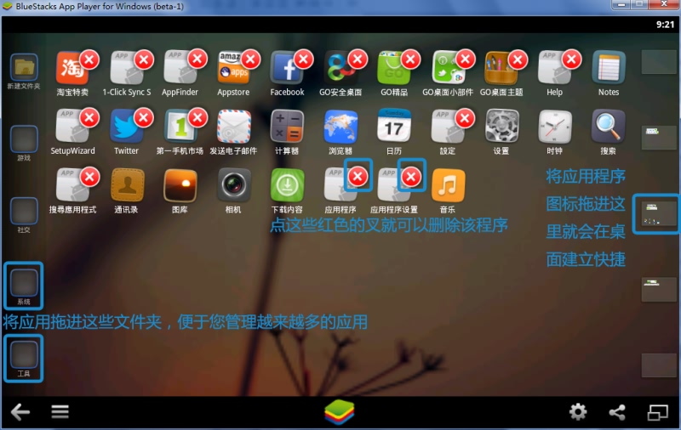681x430 pixels.
Task: Open the 设置 gear settings app
Action: [x=501, y=127]
